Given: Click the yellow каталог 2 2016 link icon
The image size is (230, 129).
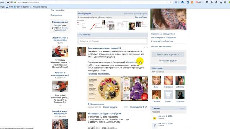Looking at the screenshot, I should [155, 118].
